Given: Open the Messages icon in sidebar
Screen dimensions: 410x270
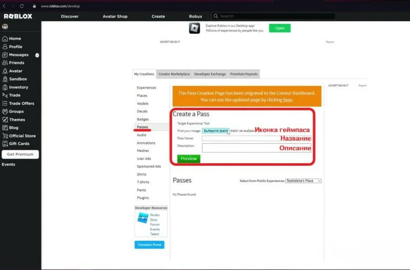Looking at the screenshot, I should coord(5,55).
